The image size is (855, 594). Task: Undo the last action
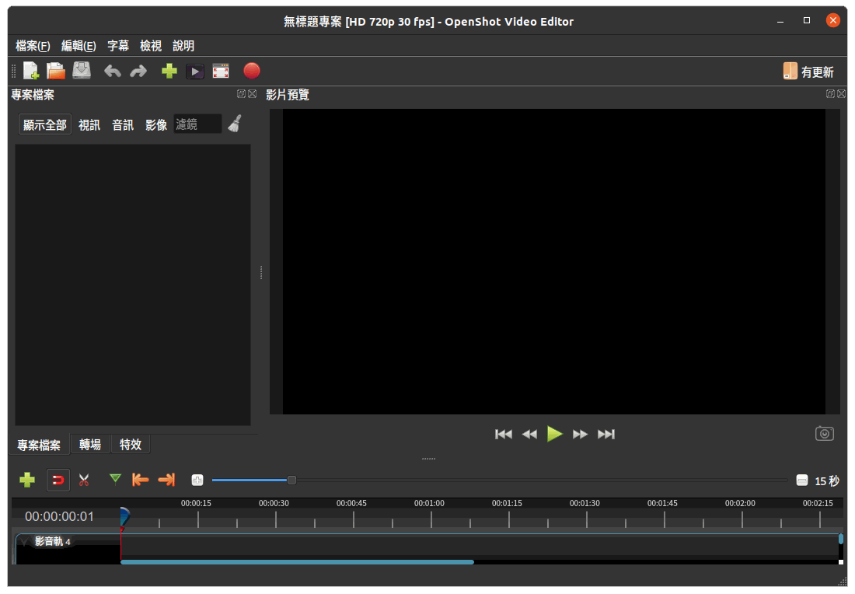pyautogui.click(x=113, y=72)
